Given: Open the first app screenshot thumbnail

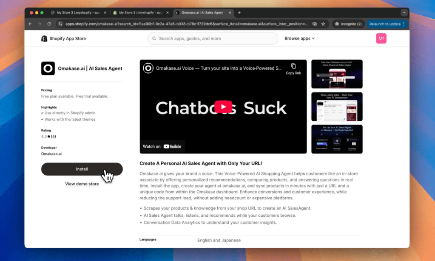Looking at the screenshot, I should coord(337,74).
